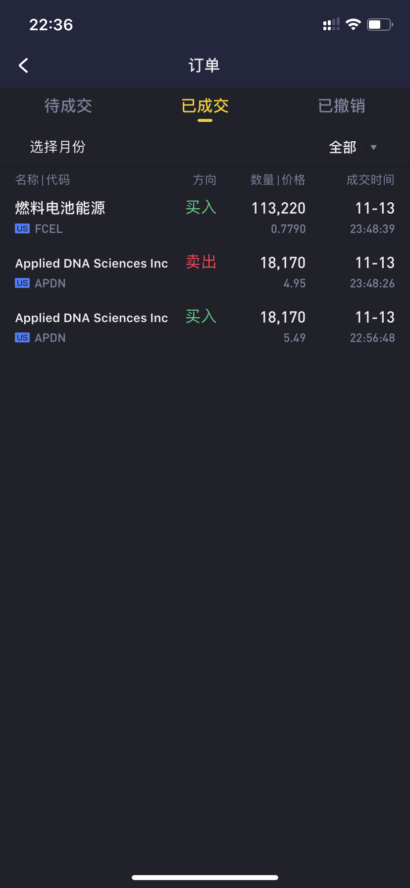Open the 燃料电池能源 FCEL buy order

pos(205,218)
